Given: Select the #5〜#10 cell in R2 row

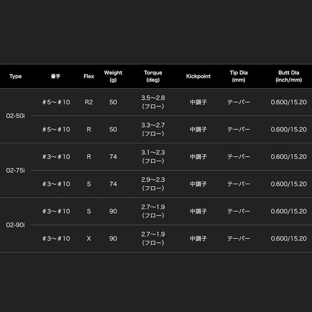Looking at the screenshot, I should (56, 102).
